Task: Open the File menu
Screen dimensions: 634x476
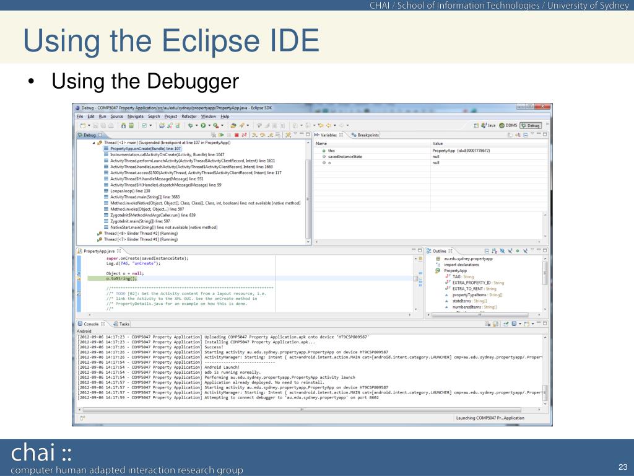Action: [x=80, y=117]
